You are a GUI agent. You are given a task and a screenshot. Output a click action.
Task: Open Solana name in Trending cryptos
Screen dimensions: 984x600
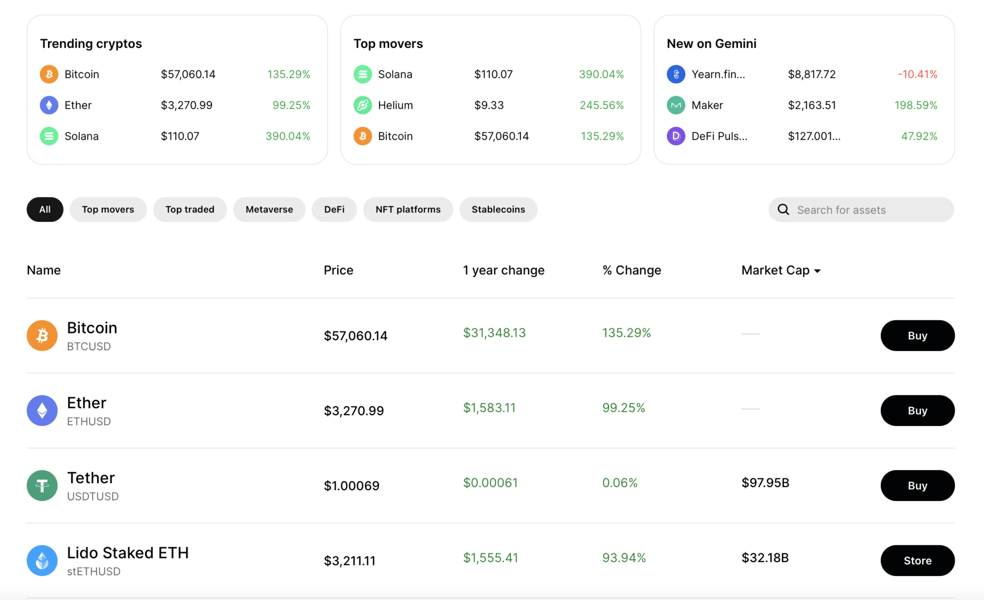[82, 136]
